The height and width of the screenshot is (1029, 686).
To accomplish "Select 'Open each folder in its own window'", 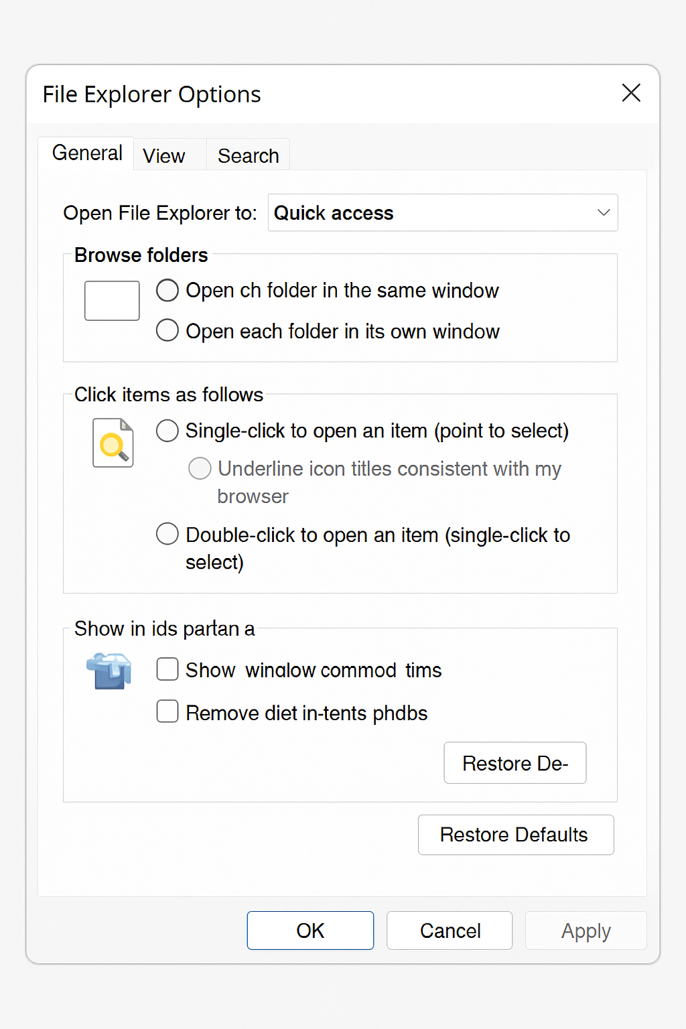I will coord(167,330).
